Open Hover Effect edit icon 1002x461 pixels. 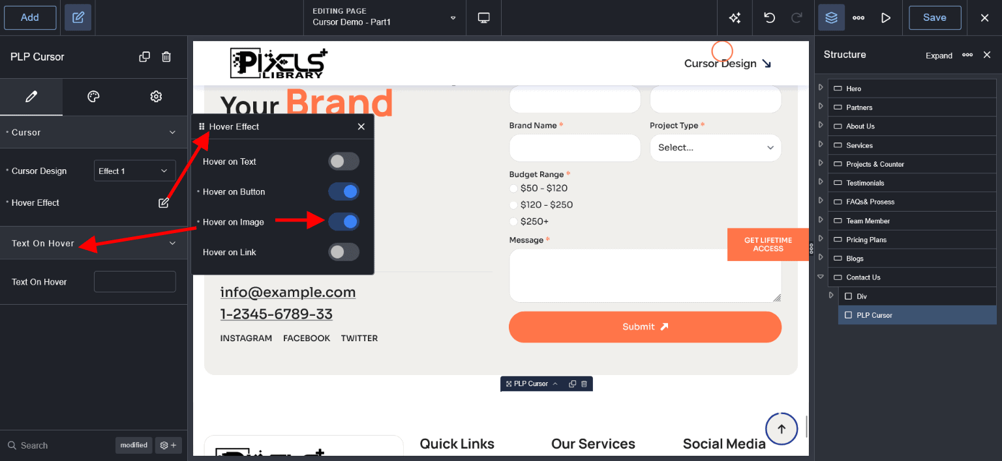164,203
